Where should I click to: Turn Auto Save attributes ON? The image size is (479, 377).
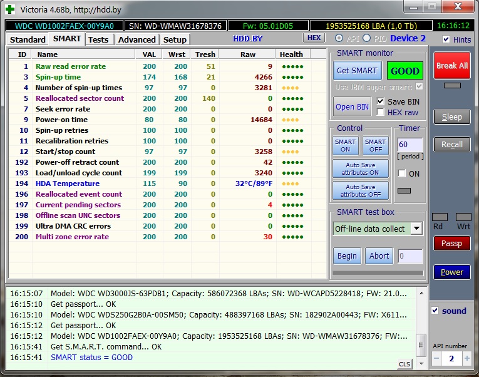[x=361, y=168]
